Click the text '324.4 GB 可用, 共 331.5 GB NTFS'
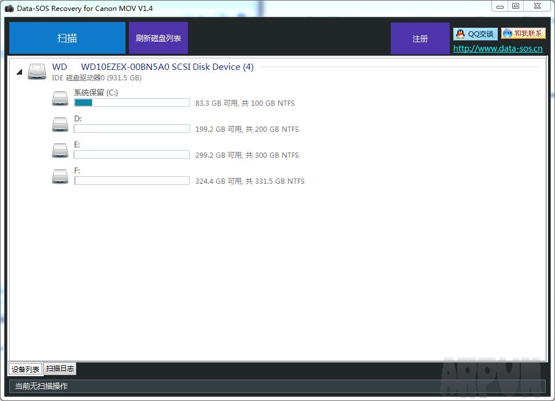 tap(250, 181)
